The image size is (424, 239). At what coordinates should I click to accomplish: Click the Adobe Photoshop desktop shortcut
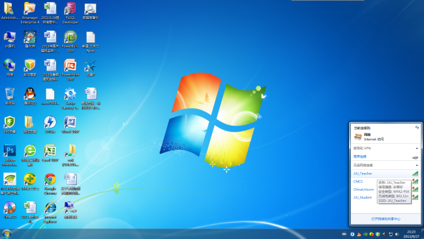[x=10, y=150]
